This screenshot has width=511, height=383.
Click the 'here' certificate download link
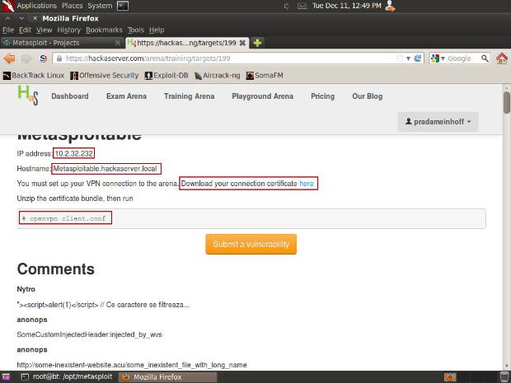point(306,183)
